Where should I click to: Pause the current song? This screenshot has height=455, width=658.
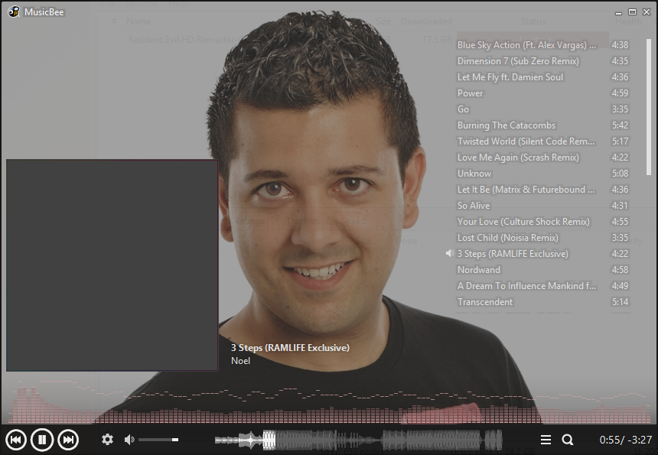click(42, 440)
